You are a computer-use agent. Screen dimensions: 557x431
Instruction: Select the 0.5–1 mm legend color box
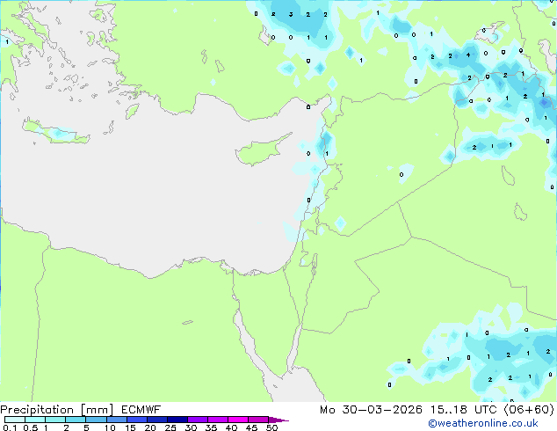click(x=35, y=420)
